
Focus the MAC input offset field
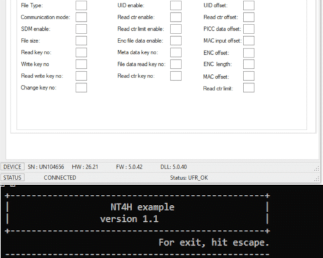click(249, 41)
